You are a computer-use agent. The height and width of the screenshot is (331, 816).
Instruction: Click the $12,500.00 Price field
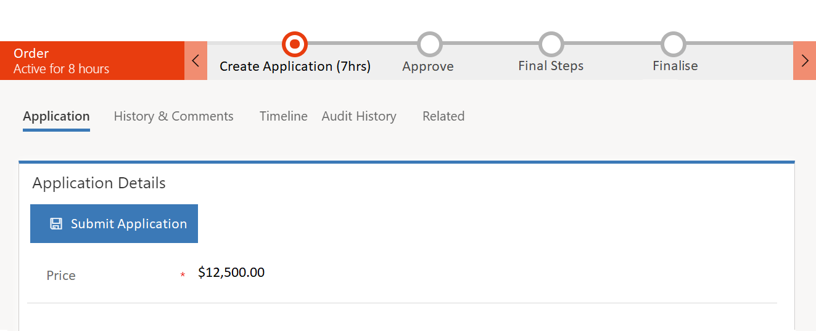click(x=231, y=273)
